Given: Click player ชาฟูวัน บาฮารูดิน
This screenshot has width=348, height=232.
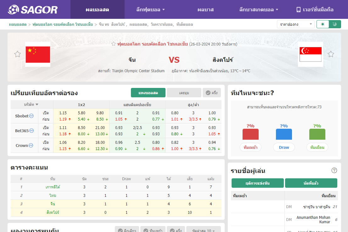Looking at the screenshot, I should 317,207.
